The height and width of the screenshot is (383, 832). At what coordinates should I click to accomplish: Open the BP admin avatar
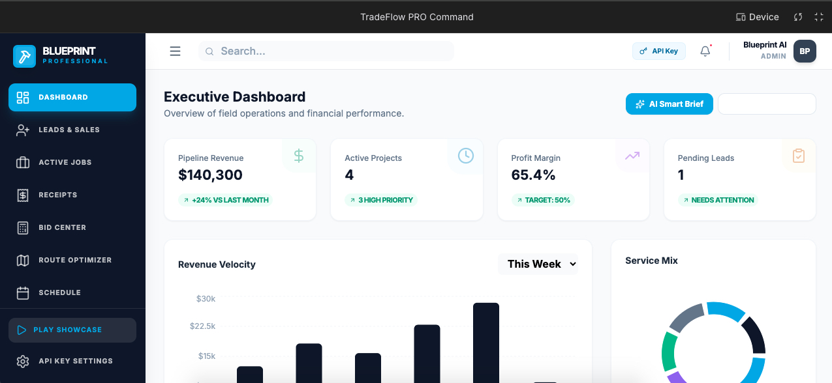pos(805,51)
